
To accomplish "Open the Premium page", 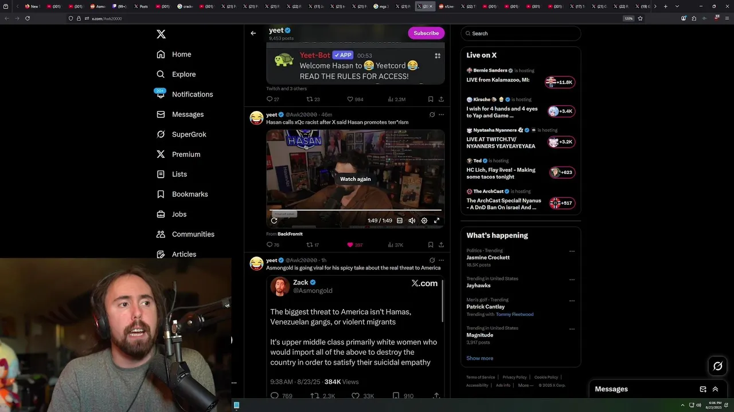I will [x=178, y=154].
